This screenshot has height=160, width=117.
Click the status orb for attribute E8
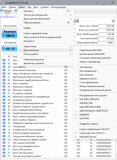[4, 146]
